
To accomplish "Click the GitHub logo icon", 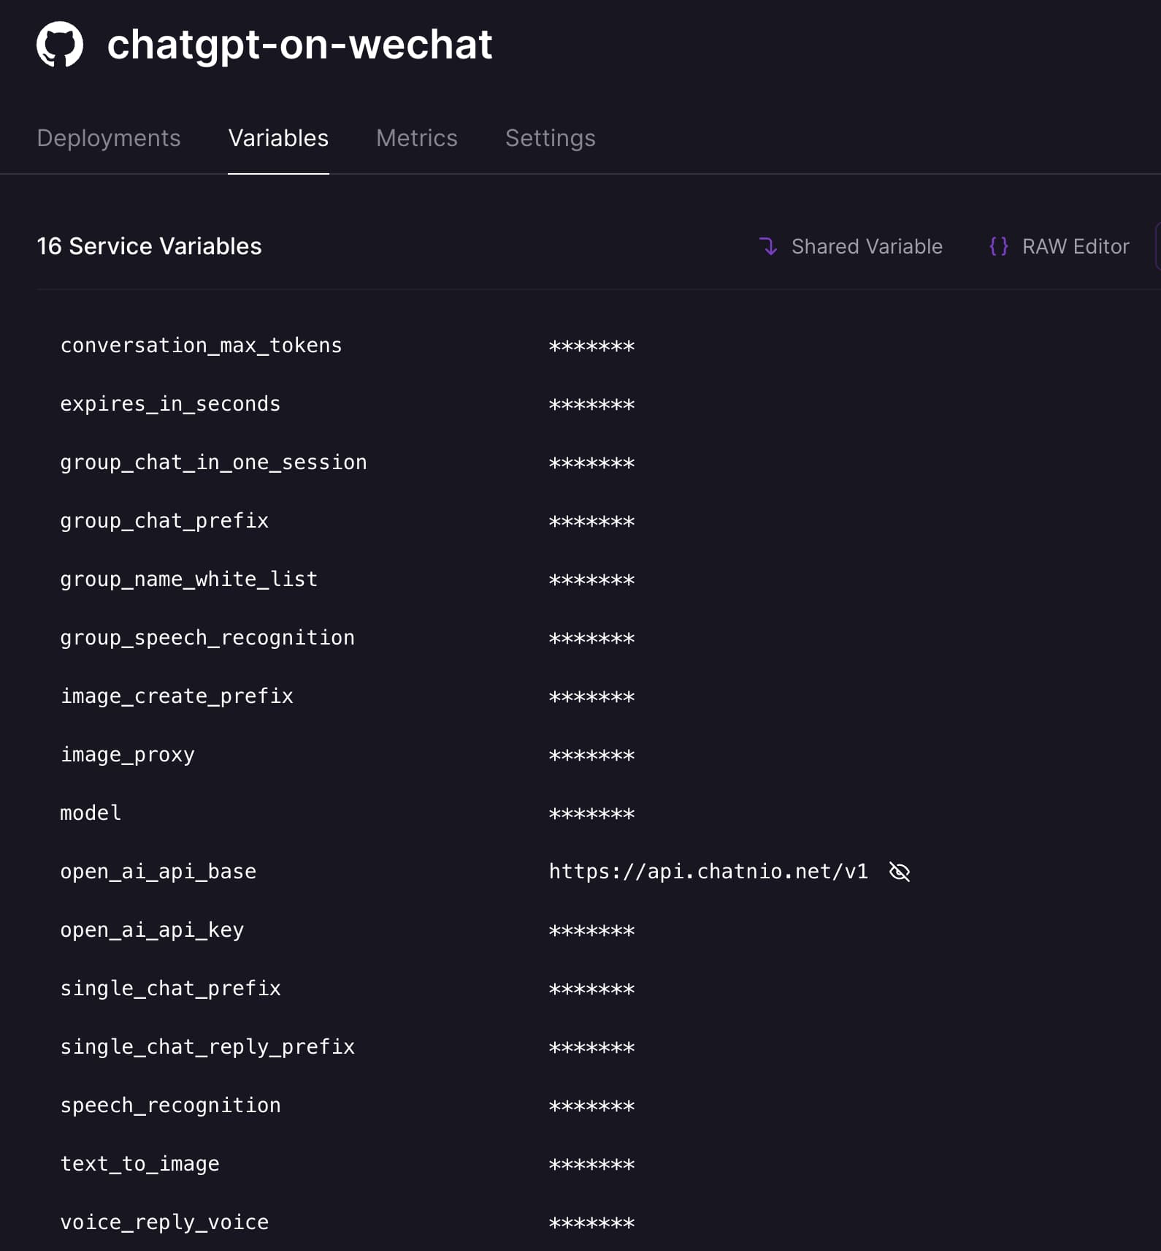I will [x=60, y=45].
